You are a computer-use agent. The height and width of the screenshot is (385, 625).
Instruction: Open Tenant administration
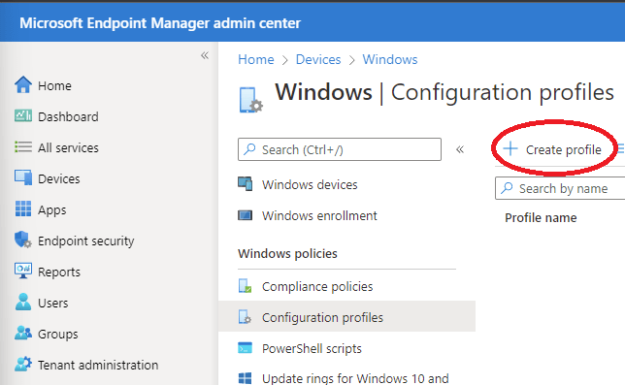click(x=98, y=365)
